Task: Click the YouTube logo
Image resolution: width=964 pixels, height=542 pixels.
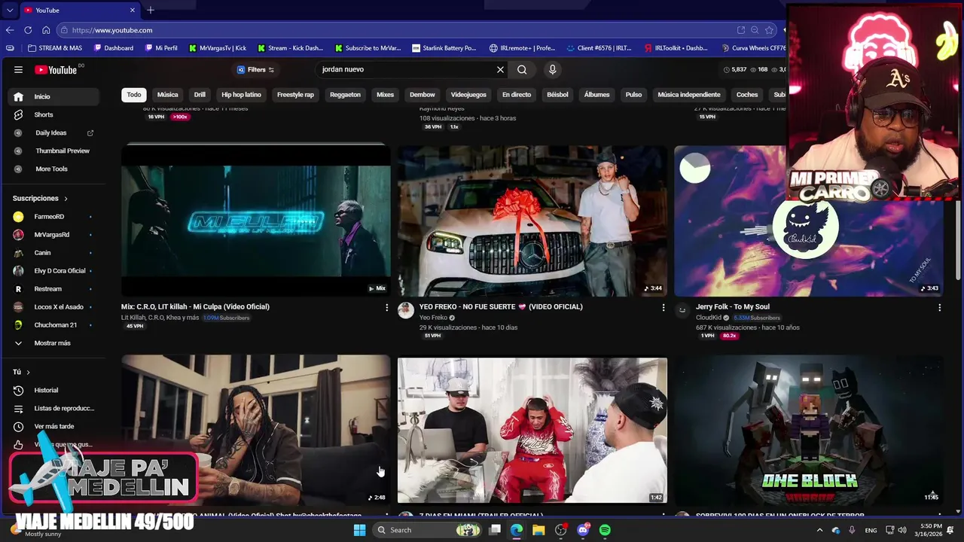Action: 56,69
